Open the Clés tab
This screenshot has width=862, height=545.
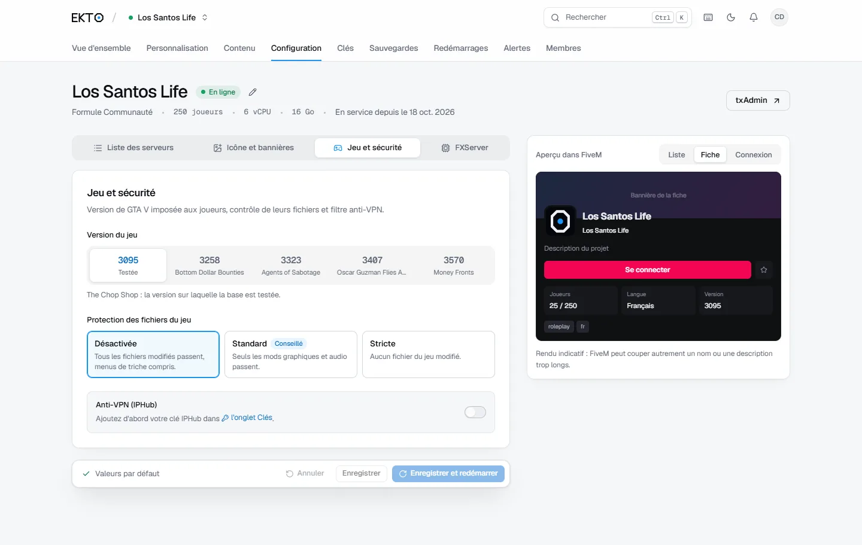point(345,48)
